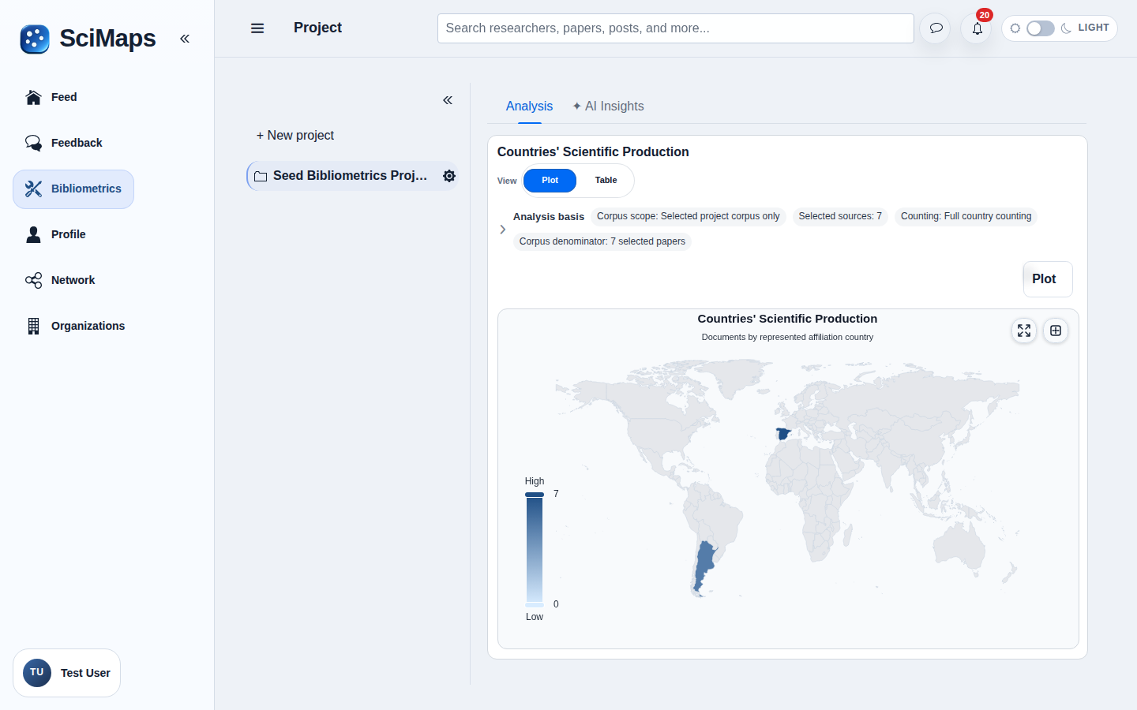Screen dimensions: 1137x710
Task: Open the hamburger menu next to Project
Action: pyautogui.click(x=257, y=28)
